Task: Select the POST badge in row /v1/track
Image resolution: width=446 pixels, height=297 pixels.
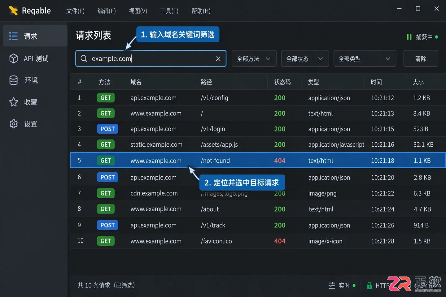Action: point(107,225)
